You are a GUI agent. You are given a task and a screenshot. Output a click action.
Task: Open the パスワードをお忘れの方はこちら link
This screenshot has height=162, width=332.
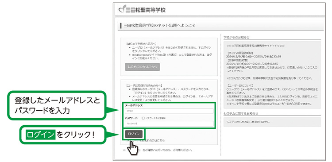point(146,140)
